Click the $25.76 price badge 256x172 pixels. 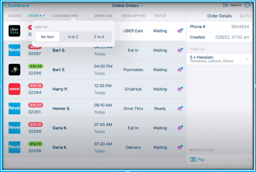(x=35, y=86)
